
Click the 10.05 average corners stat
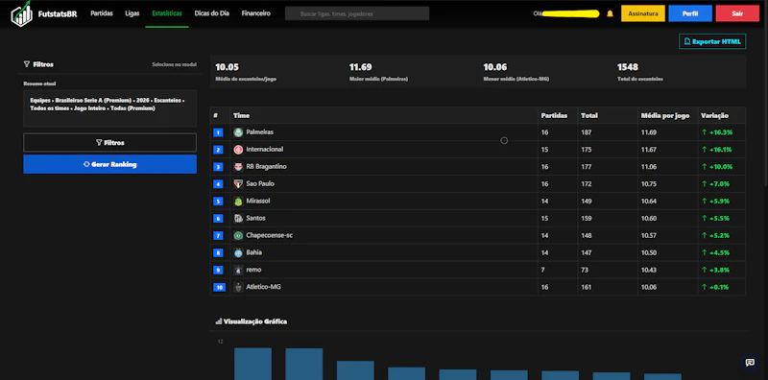pyautogui.click(x=227, y=67)
